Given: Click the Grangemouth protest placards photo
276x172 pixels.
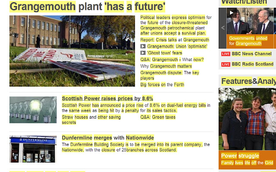Looking at the screenshot, I should point(72,51).
